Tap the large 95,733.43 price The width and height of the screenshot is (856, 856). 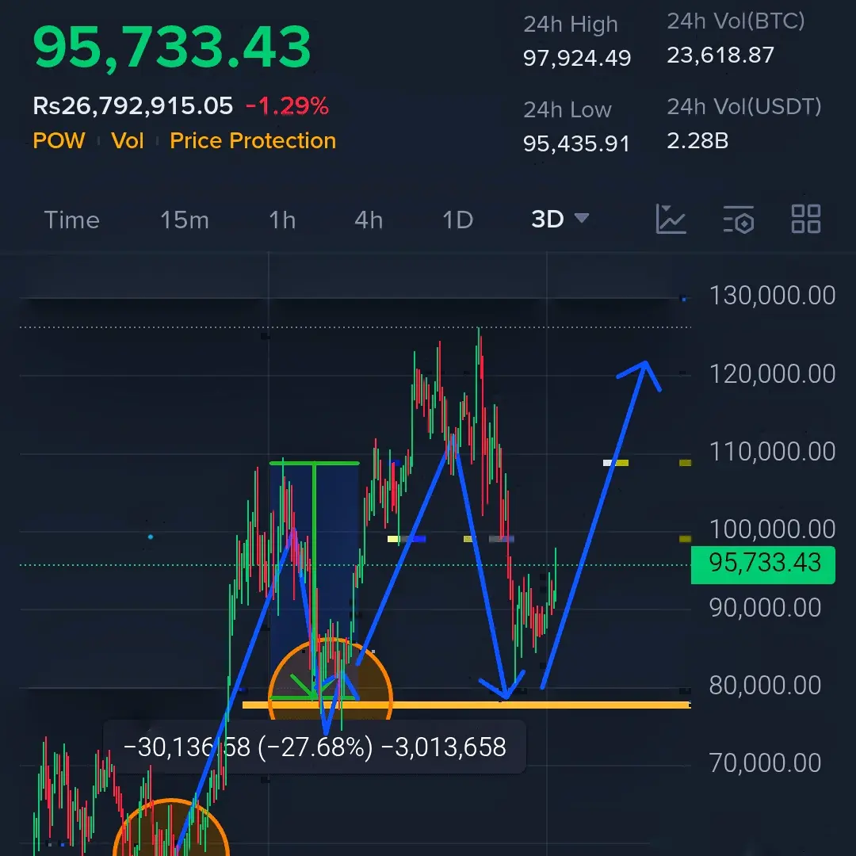click(x=172, y=47)
